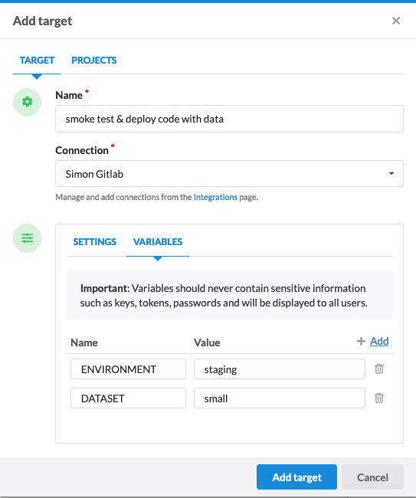Click the blue Add target button
Viewport: 416px width, 498px height.
point(296,477)
